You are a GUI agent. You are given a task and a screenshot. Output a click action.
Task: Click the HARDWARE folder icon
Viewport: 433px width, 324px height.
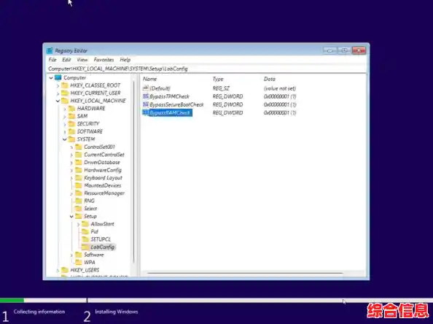click(71, 109)
